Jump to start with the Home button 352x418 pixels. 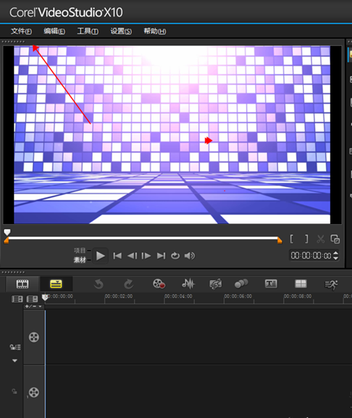coord(117,256)
